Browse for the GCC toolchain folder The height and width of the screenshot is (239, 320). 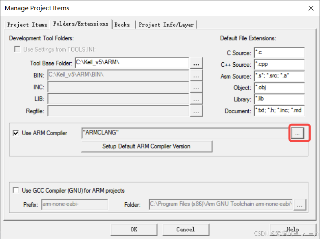300,204
